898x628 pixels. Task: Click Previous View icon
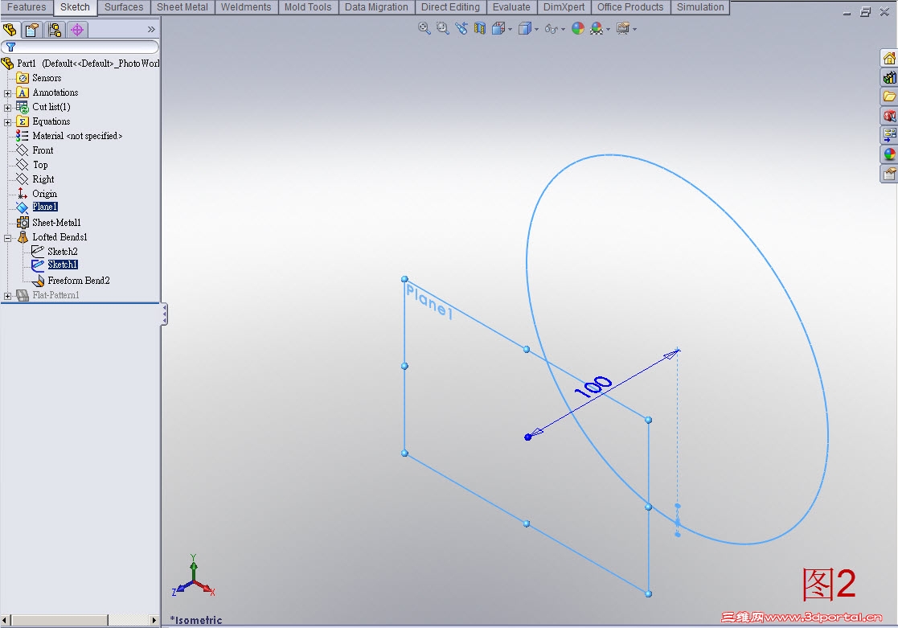coord(461,28)
